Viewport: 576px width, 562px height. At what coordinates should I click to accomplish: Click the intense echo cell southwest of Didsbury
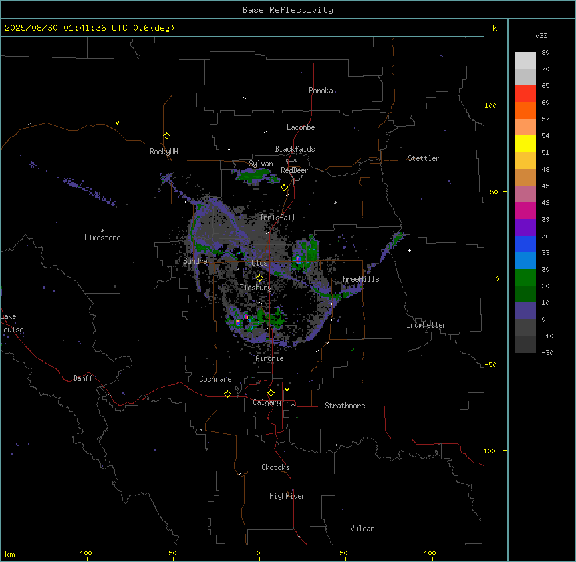coord(238,322)
